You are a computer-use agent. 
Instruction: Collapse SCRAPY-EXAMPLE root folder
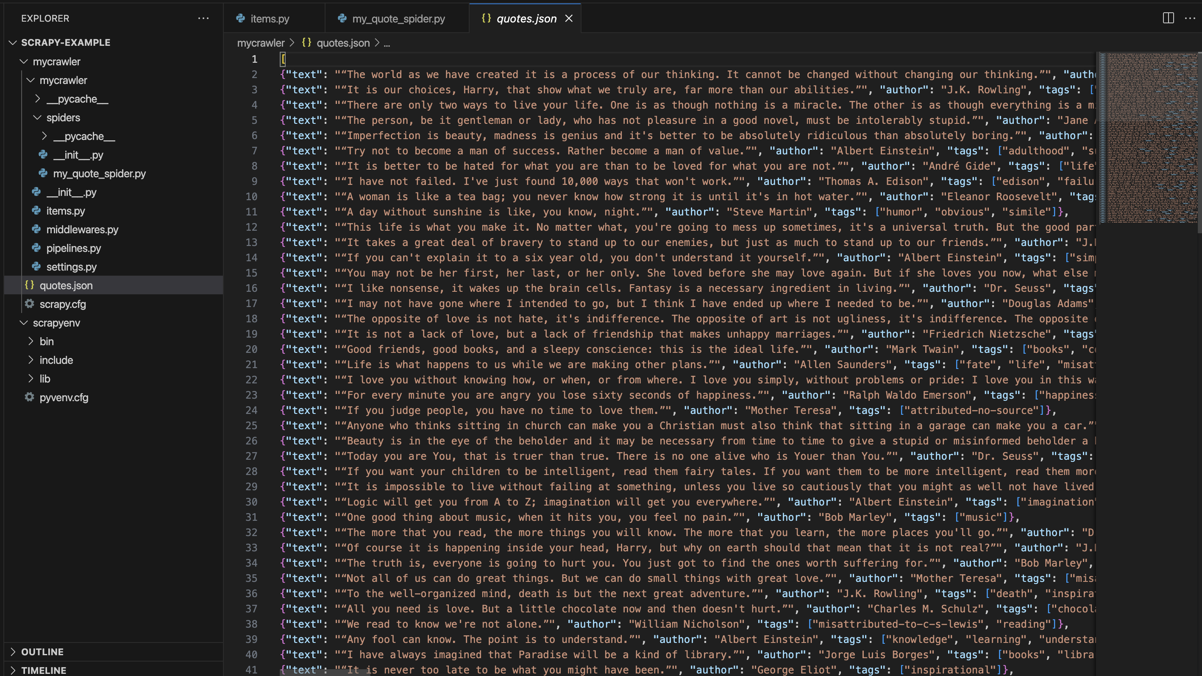tap(13, 42)
